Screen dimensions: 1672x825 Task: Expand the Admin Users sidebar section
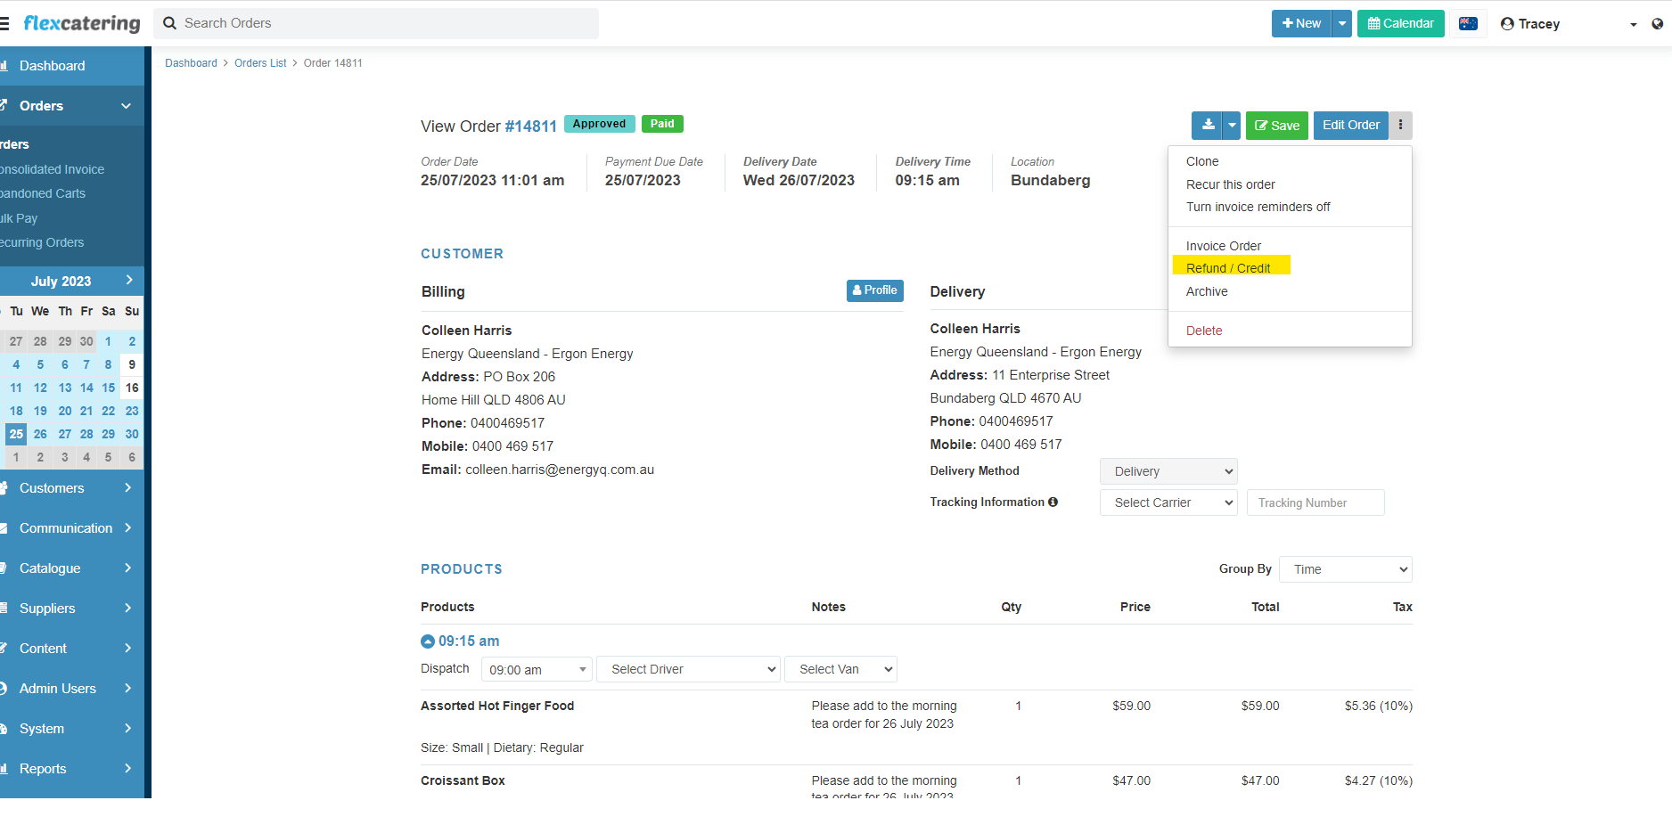(72, 689)
